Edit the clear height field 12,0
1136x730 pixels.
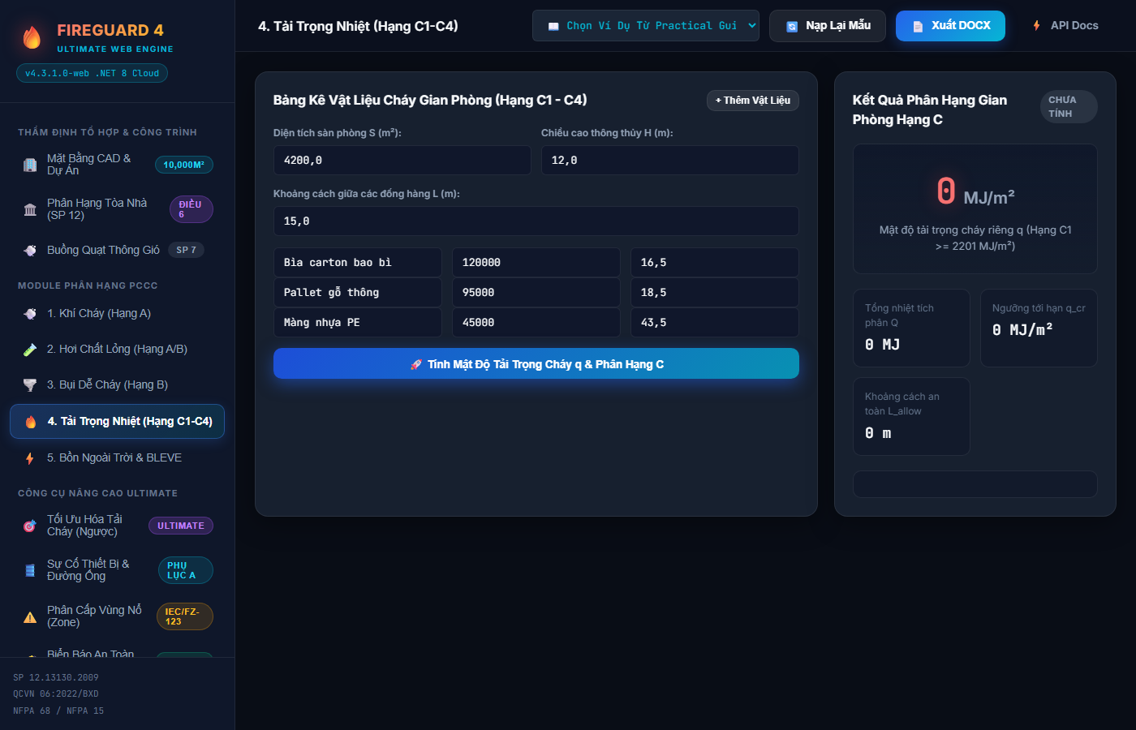pos(670,161)
